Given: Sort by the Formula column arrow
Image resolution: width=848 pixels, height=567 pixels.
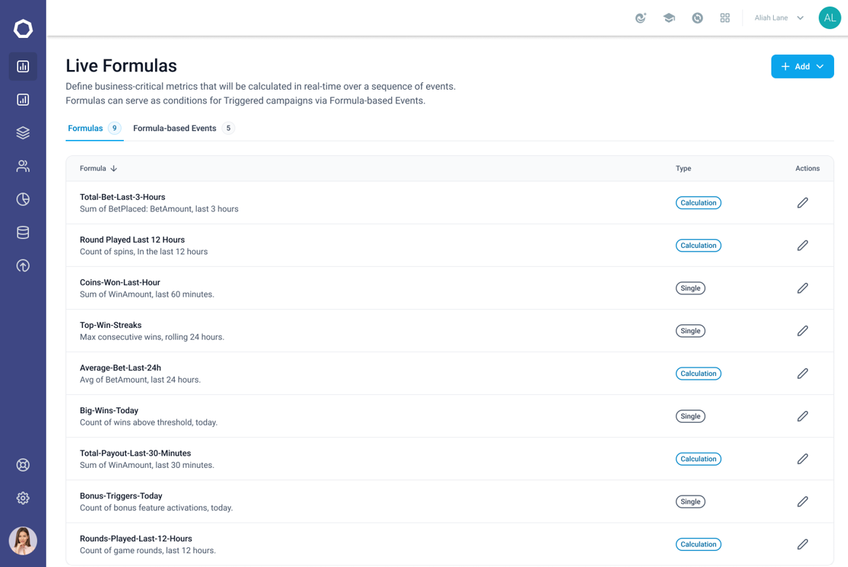Looking at the screenshot, I should point(114,168).
